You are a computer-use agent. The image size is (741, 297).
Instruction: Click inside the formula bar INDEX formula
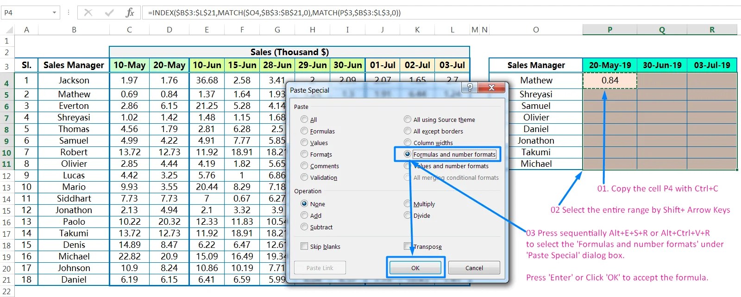(x=274, y=13)
